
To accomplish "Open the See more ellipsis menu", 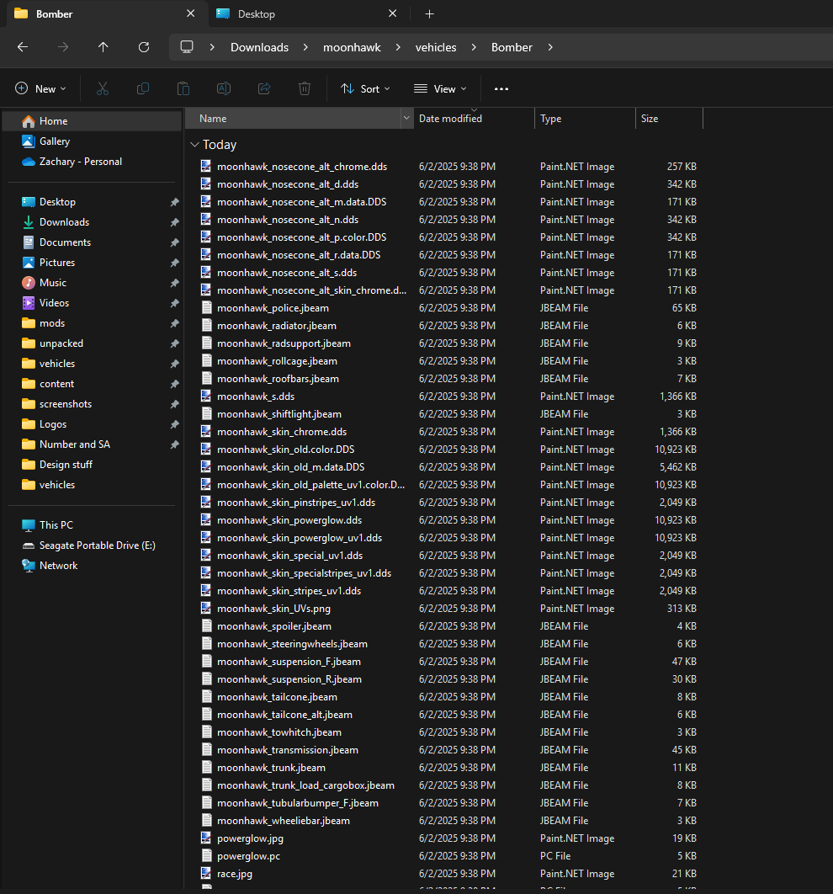I will point(501,89).
